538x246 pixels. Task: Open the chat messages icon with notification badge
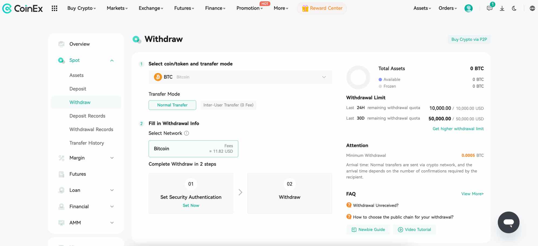489,8
